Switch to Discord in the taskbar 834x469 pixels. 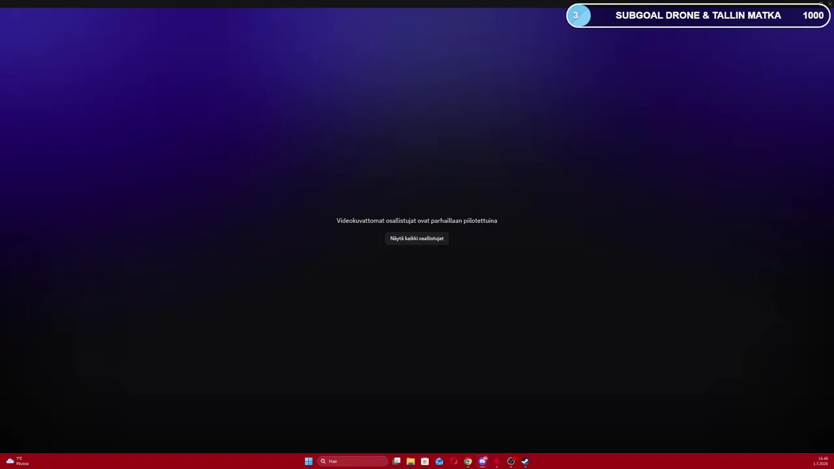(482, 461)
